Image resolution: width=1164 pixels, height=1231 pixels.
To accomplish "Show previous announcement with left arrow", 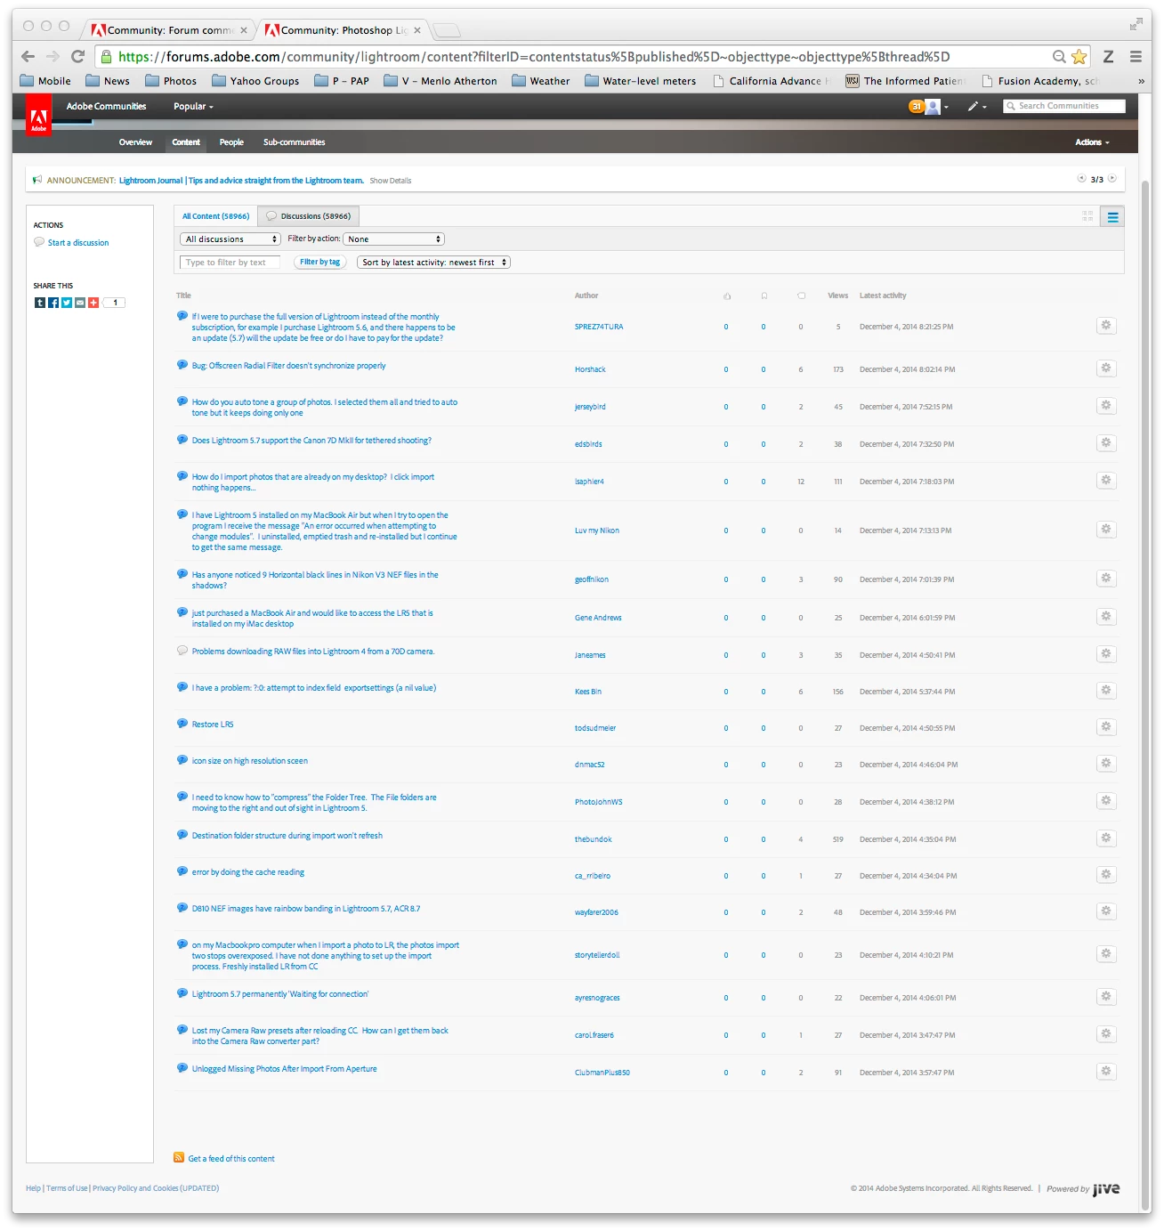I will coord(1081,178).
